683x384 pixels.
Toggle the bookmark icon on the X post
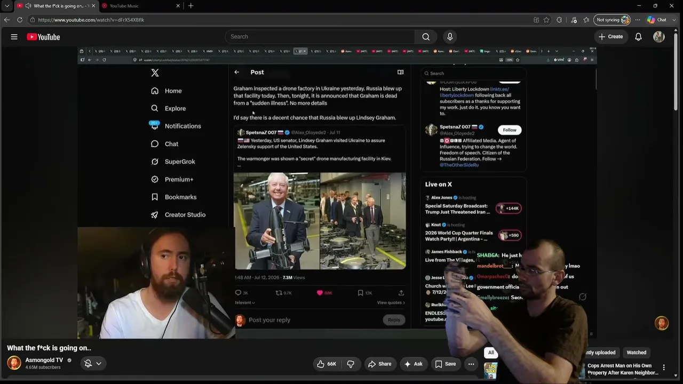[361, 293]
